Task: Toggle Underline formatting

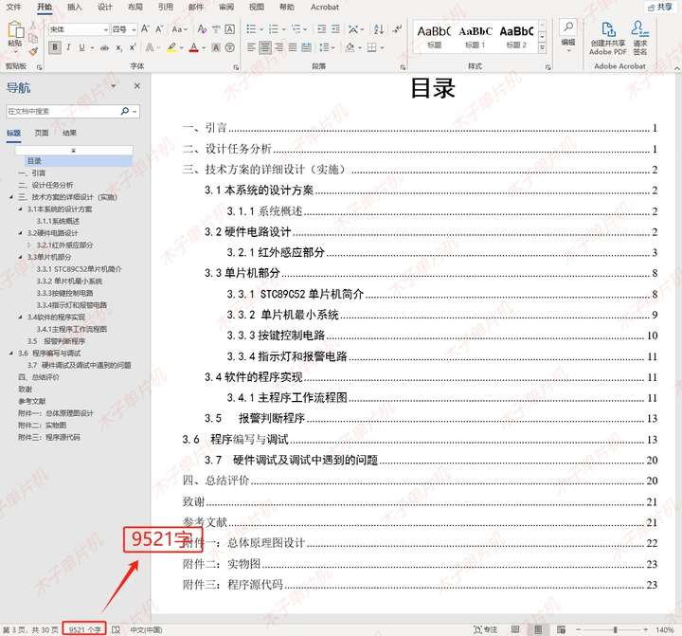Action: point(81,47)
